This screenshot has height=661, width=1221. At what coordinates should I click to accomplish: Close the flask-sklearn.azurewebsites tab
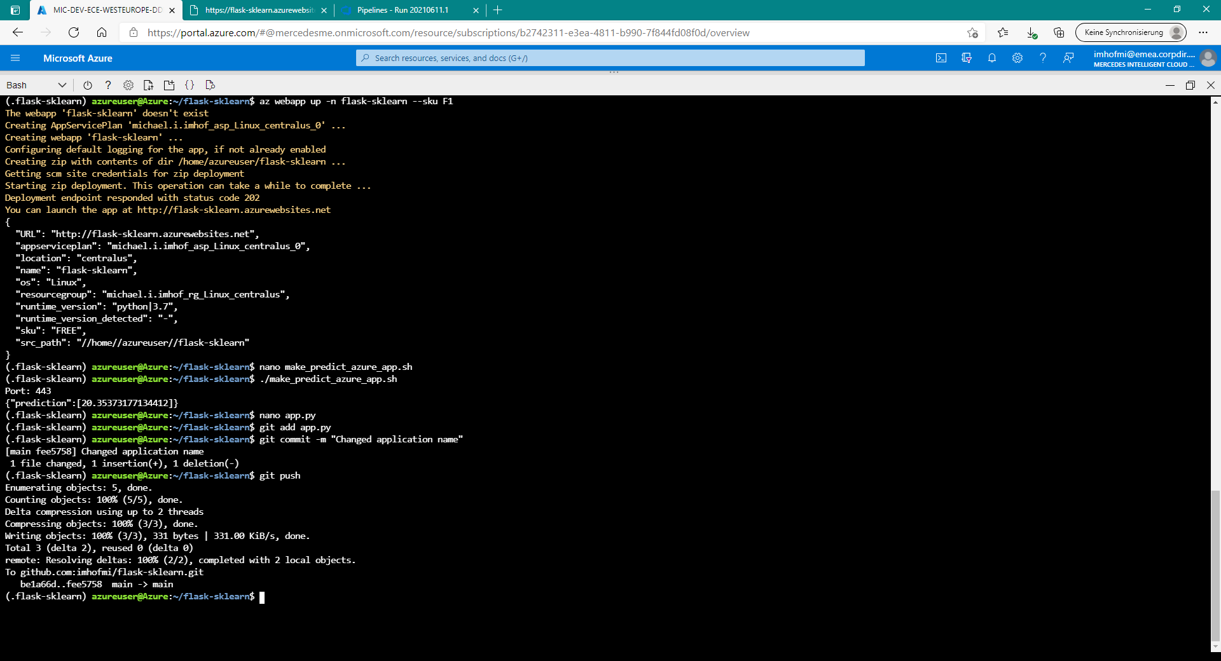[x=324, y=10]
